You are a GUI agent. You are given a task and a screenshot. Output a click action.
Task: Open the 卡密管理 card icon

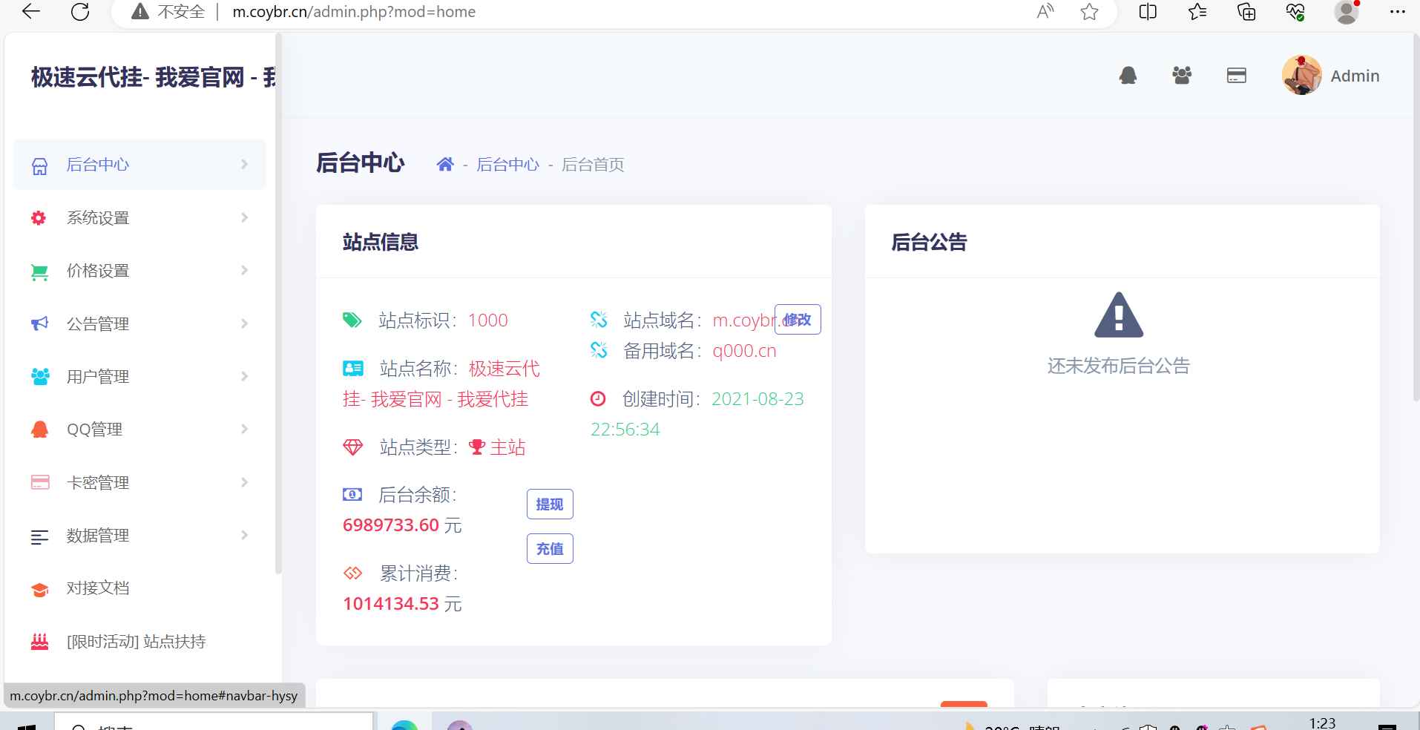point(39,482)
